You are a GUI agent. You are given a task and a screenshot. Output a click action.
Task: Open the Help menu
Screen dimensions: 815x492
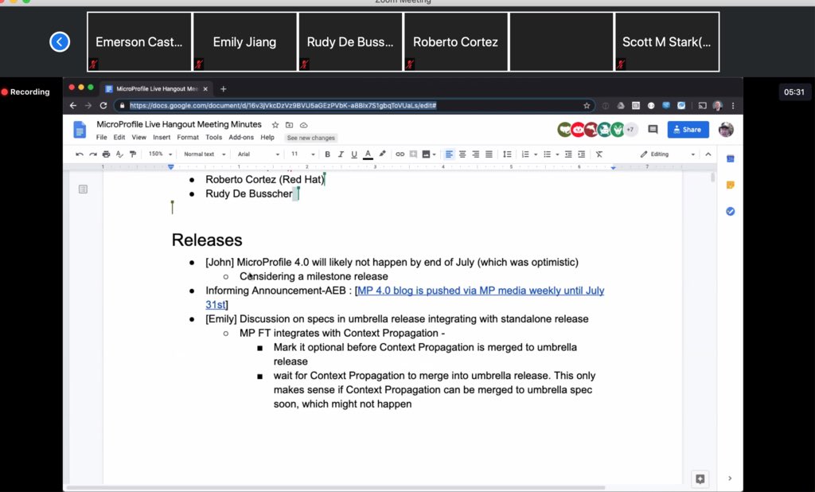click(x=267, y=137)
